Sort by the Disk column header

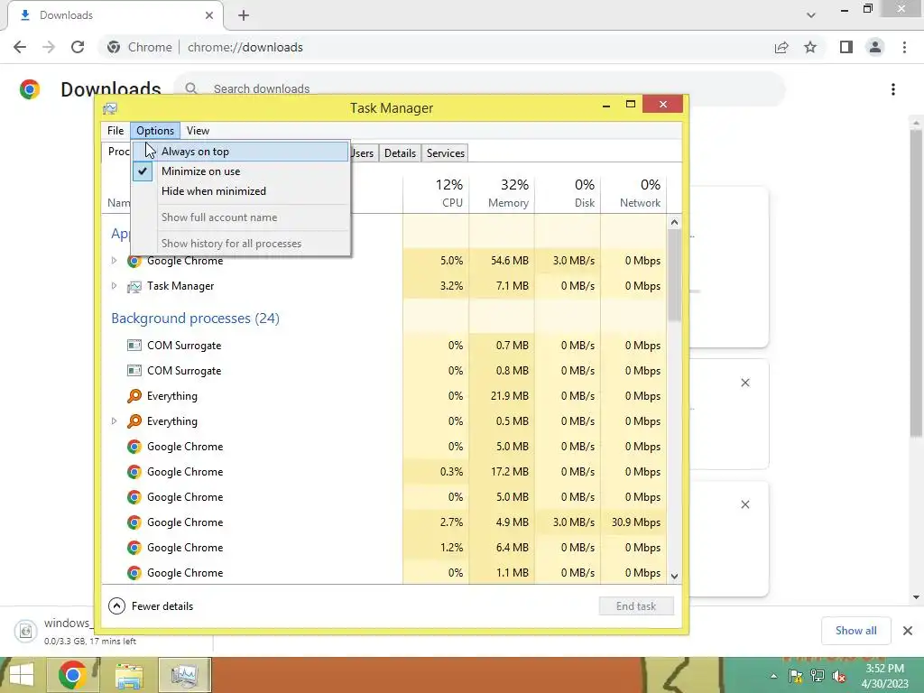pyautogui.click(x=568, y=193)
